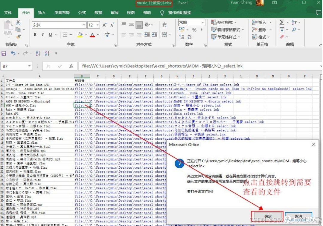Image resolution: width=323 pixels, height=226 pixels.
Task: Align text to bottom of cell
Action: [x=139, y=25]
